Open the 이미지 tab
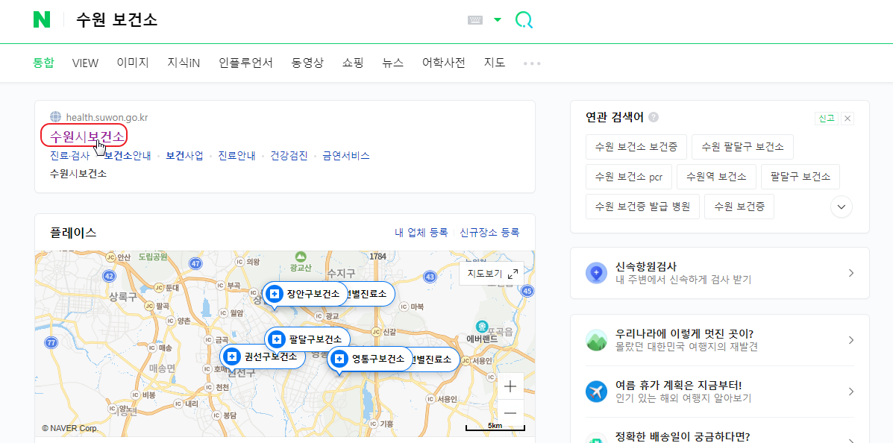 [x=133, y=63]
